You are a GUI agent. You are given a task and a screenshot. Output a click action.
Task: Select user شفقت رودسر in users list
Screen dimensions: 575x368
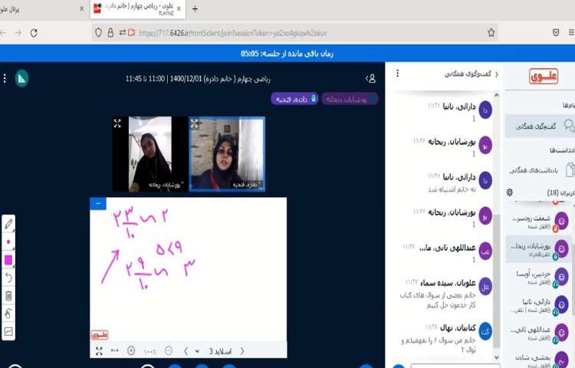click(540, 222)
